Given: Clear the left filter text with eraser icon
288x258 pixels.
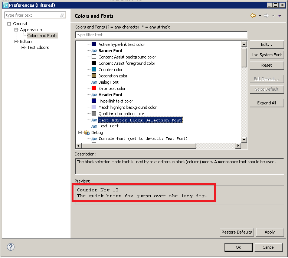Looking at the screenshot, I should [62, 15].
